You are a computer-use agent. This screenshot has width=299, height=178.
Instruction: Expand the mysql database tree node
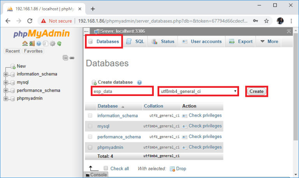(6, 82)
